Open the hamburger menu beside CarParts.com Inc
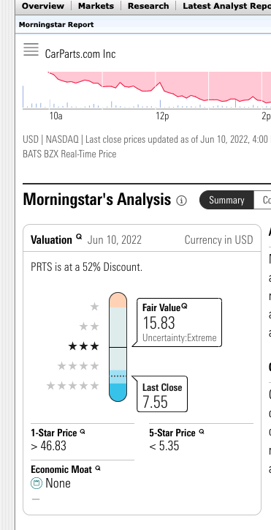 click(x=31, y=50)
